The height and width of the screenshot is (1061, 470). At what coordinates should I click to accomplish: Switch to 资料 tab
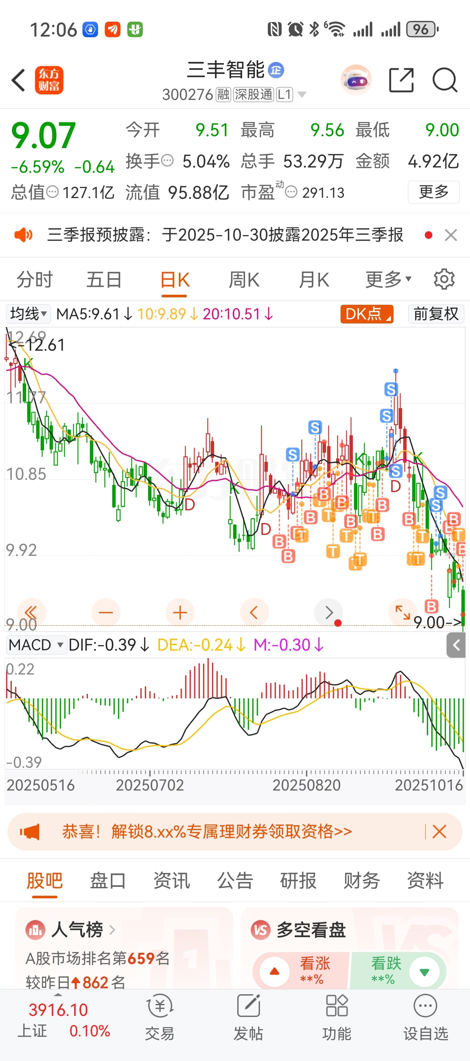pyautogui.click(x=425, y=880)
